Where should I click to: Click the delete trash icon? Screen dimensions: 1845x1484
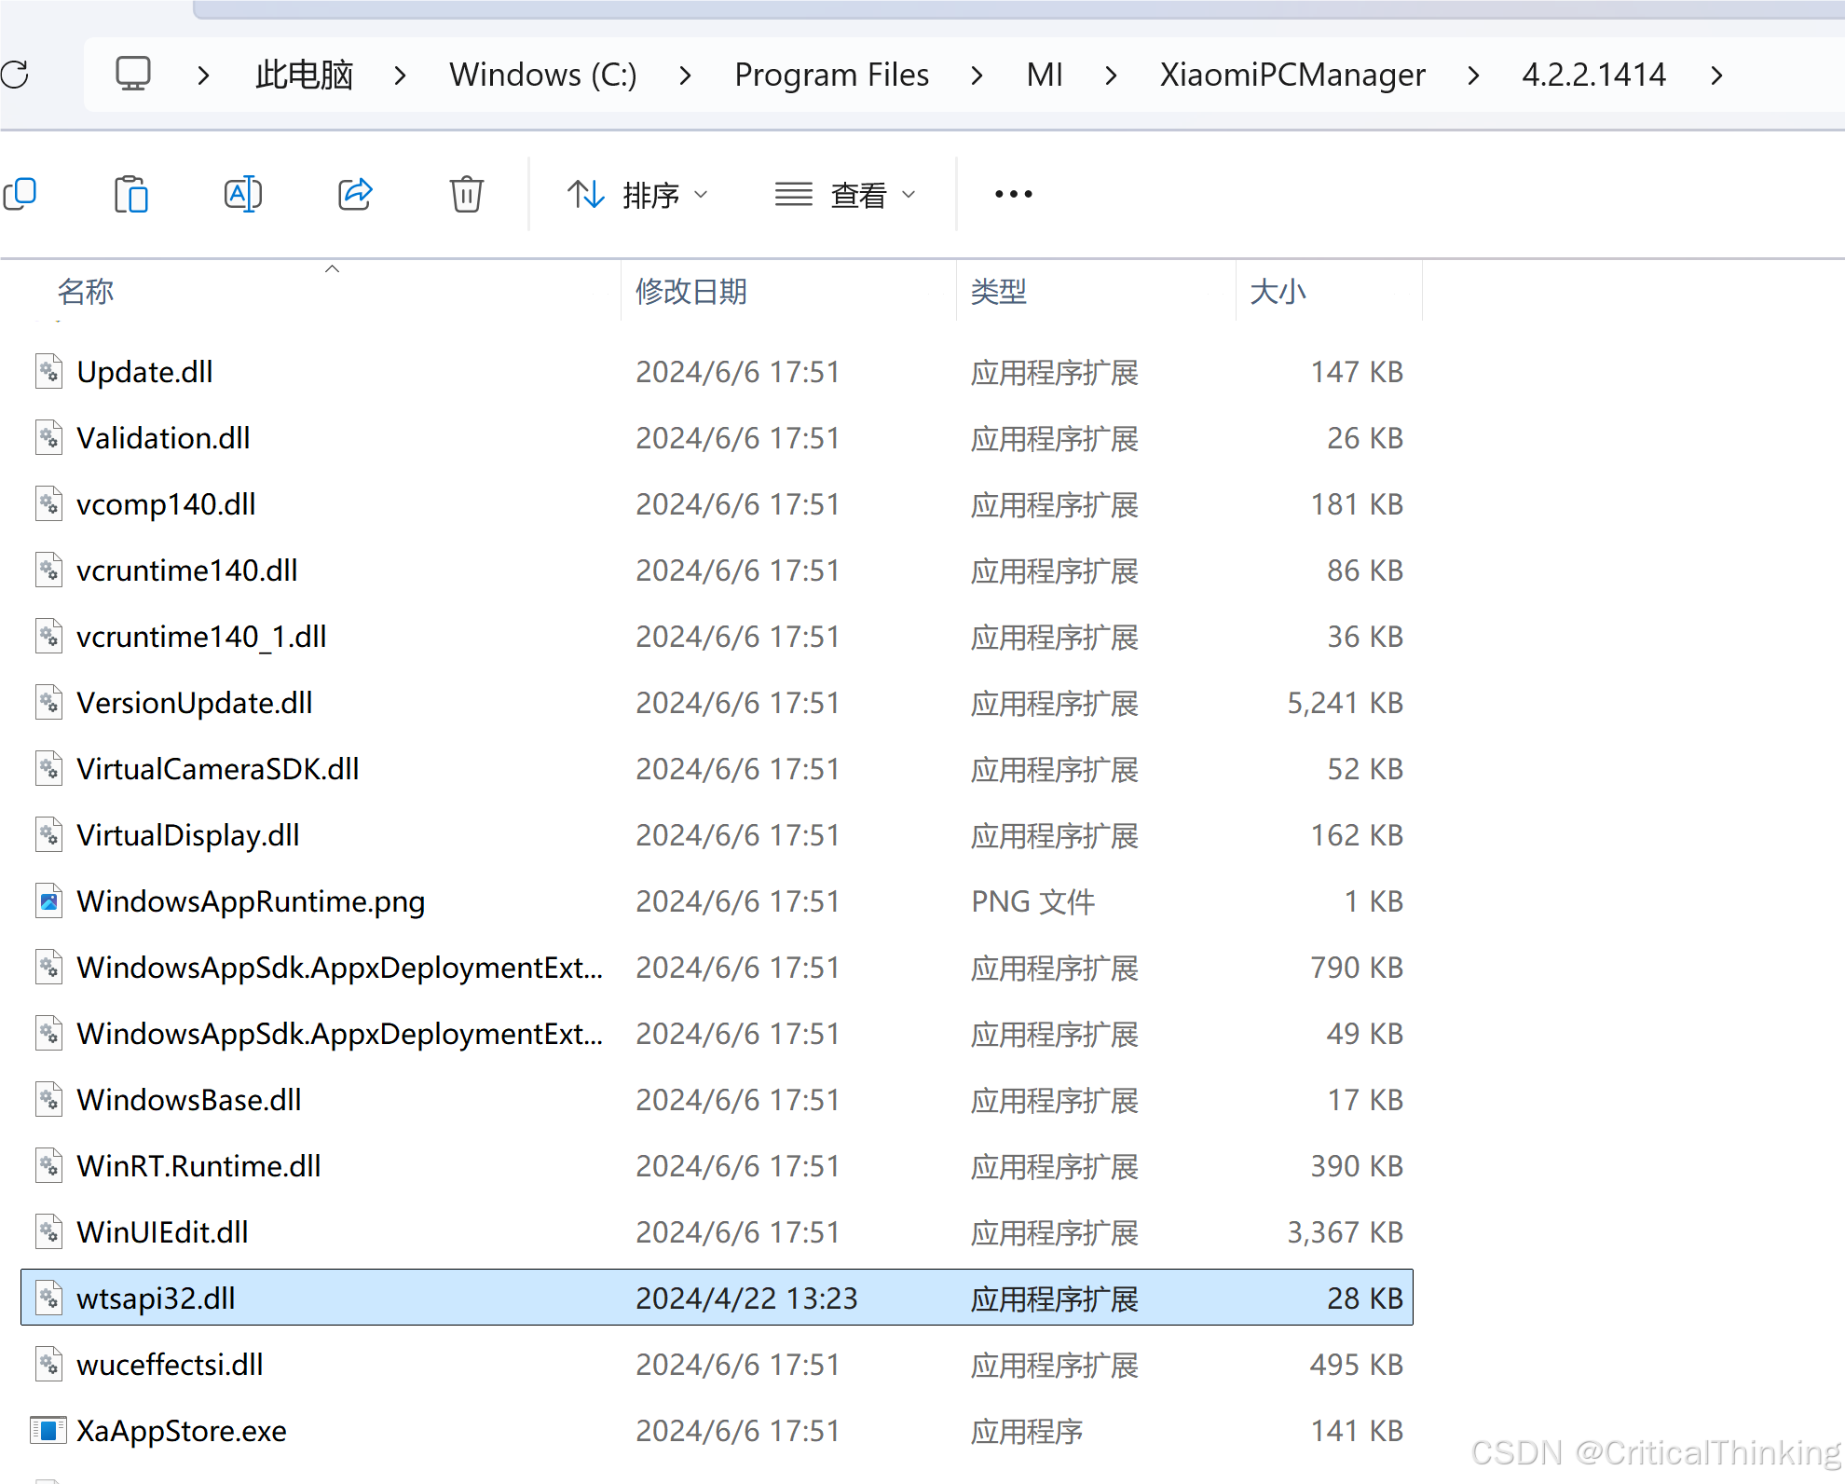(x=466, y=194)
